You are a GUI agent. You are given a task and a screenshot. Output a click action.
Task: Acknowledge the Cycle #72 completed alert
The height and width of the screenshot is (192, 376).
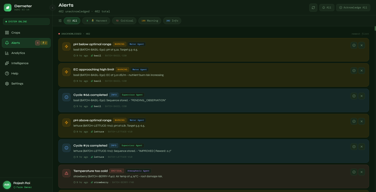[354, 147]
